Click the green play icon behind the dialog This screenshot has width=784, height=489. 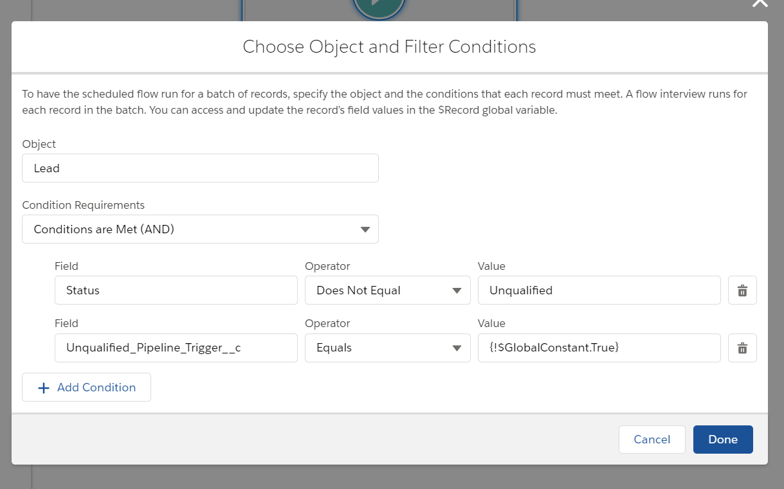click(x=378, y=5)
